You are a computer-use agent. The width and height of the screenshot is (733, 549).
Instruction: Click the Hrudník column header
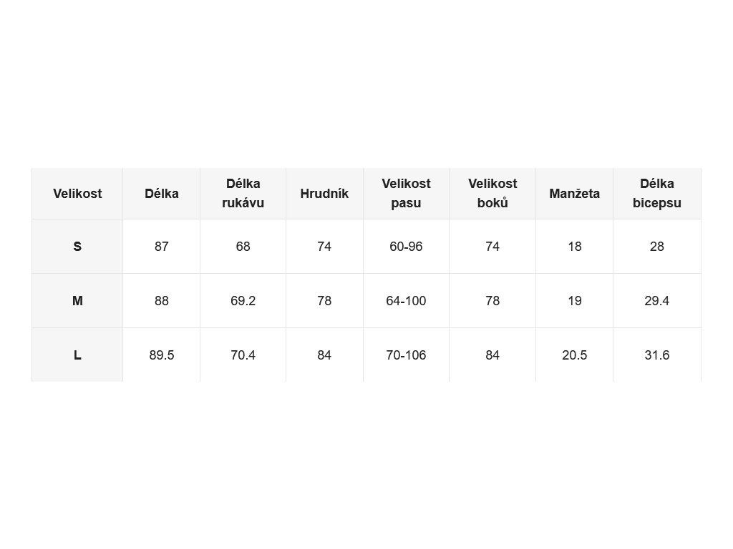point(324,193)
